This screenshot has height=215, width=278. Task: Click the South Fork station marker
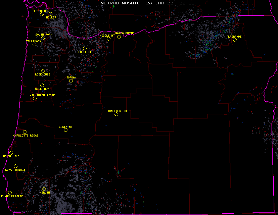tap(43, 38)
